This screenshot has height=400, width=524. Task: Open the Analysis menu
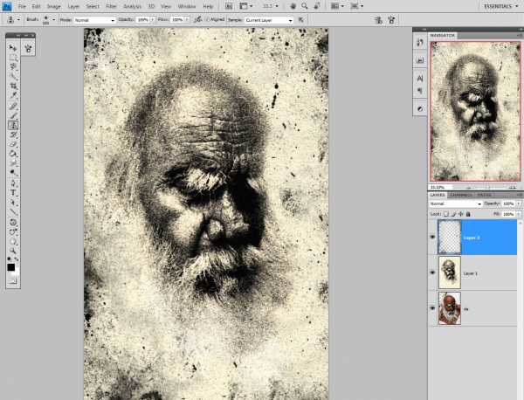pos(133,6)
